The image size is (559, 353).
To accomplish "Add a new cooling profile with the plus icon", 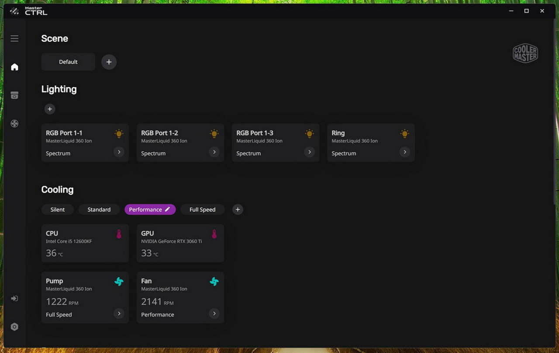I will pyautogui.click(x=238, y=210).
